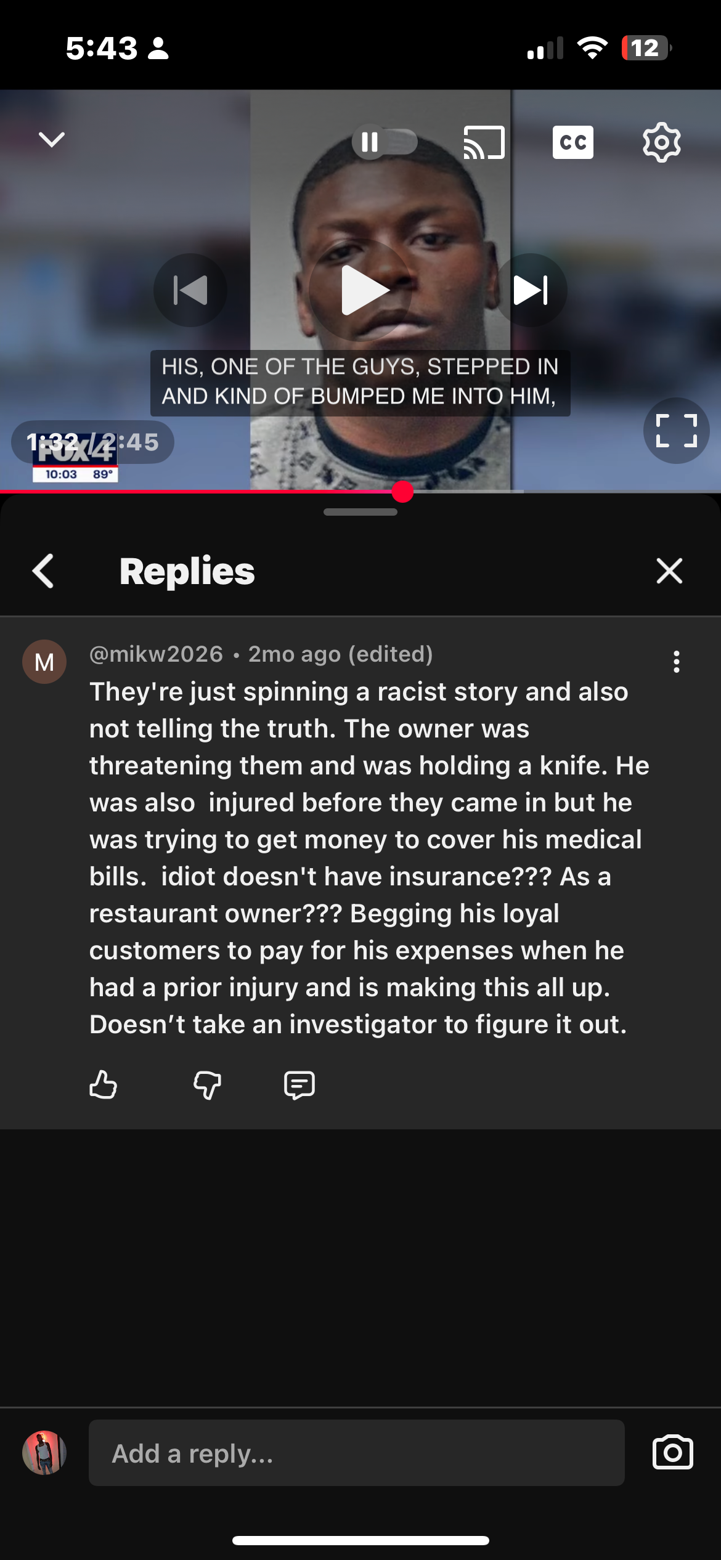The width and height of the screenshot is (721, 1560).
Task: Tap the red video progress scrubber
Action: (402, 492)
